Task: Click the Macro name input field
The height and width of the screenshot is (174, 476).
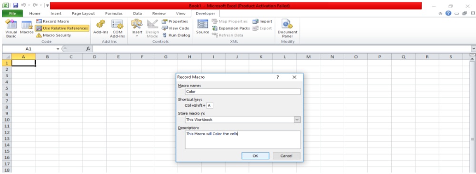Action: pyautogui.click(x=243, y=92)
